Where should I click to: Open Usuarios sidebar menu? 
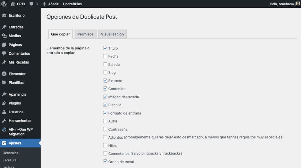[16, 112]
